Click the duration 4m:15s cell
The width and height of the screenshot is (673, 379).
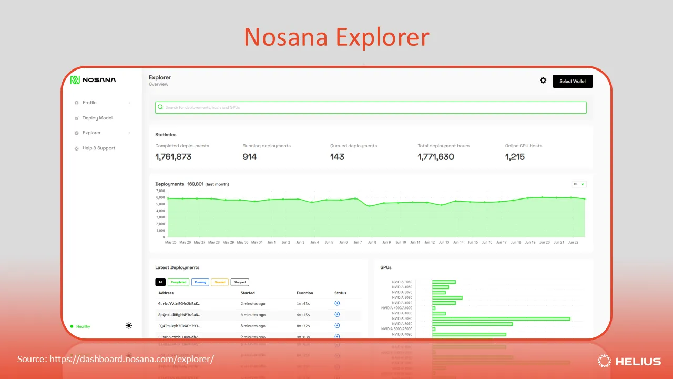tap(303, 315)
